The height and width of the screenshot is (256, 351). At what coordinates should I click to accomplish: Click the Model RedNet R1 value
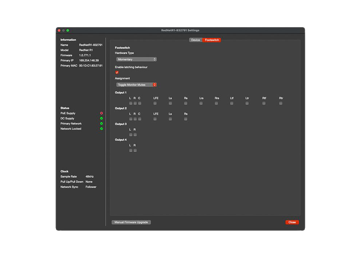(x=86, y=50)
